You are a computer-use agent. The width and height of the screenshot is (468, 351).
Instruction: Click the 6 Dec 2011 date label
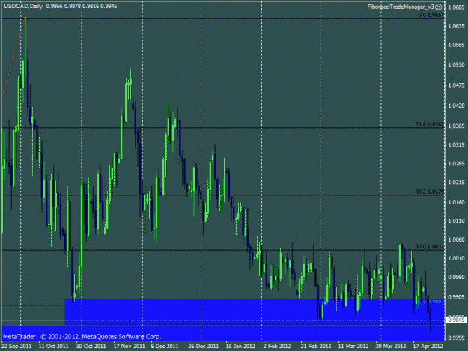(165, 347)
